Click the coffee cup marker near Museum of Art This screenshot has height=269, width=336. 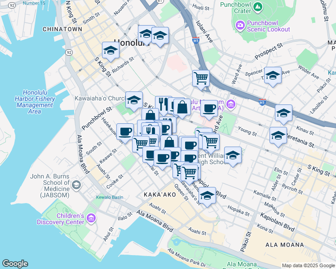[209, 108]
